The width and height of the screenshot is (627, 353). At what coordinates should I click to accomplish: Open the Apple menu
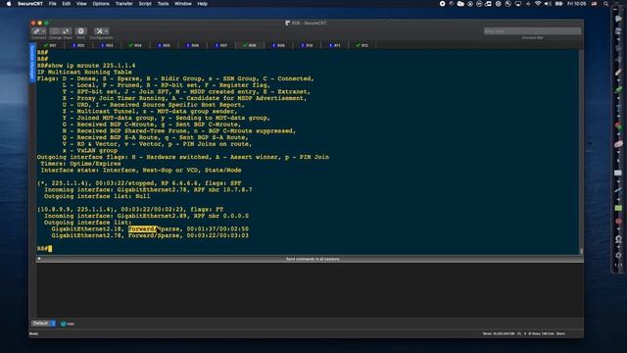click(9, 4)
